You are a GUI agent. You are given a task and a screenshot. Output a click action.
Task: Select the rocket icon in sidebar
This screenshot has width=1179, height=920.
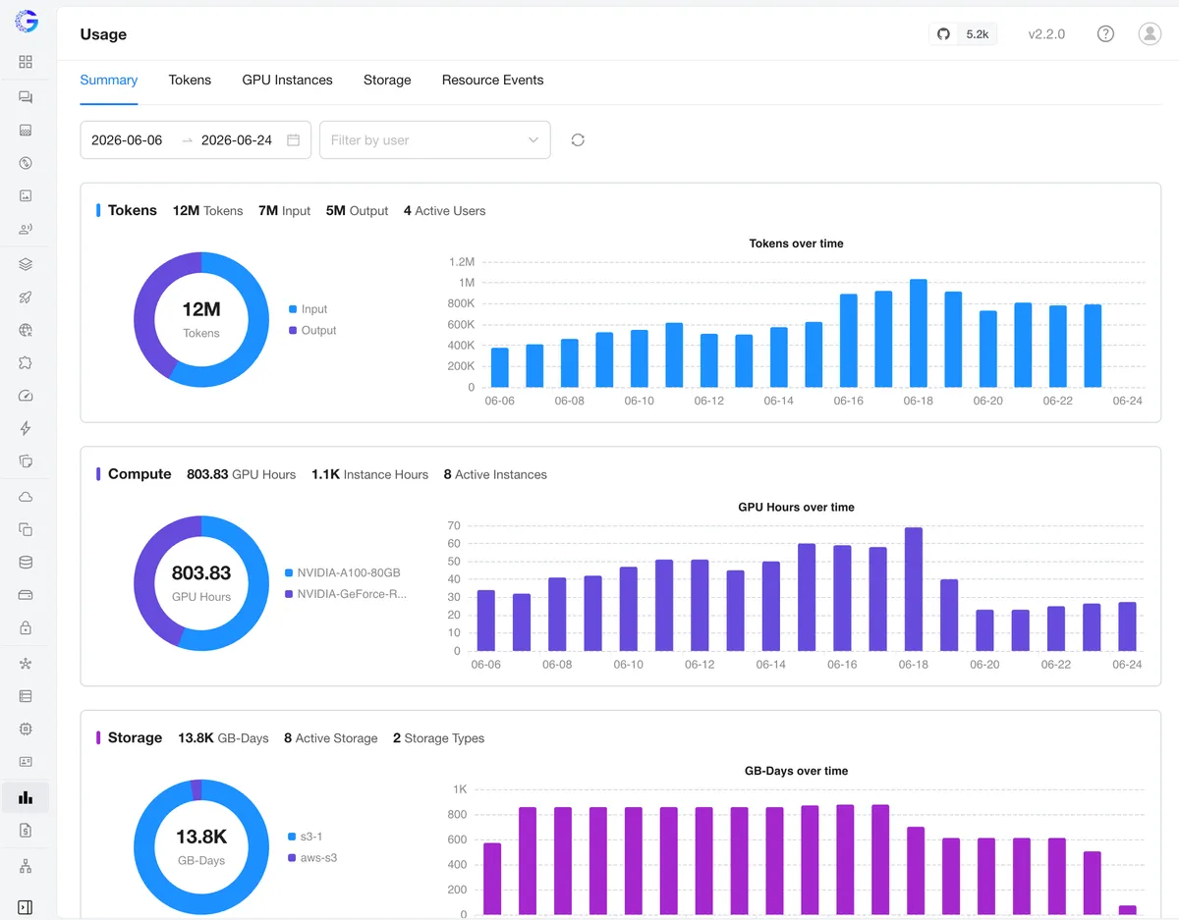(26, 298)
